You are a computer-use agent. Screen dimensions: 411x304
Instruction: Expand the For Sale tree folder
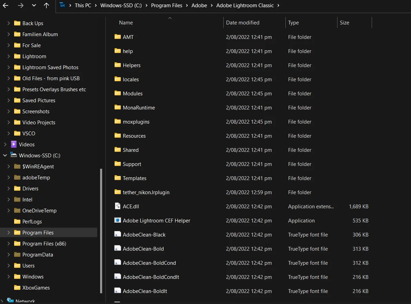click(9, 45)
